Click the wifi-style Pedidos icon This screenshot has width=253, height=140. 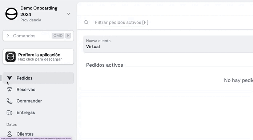[x=9, y=78]
